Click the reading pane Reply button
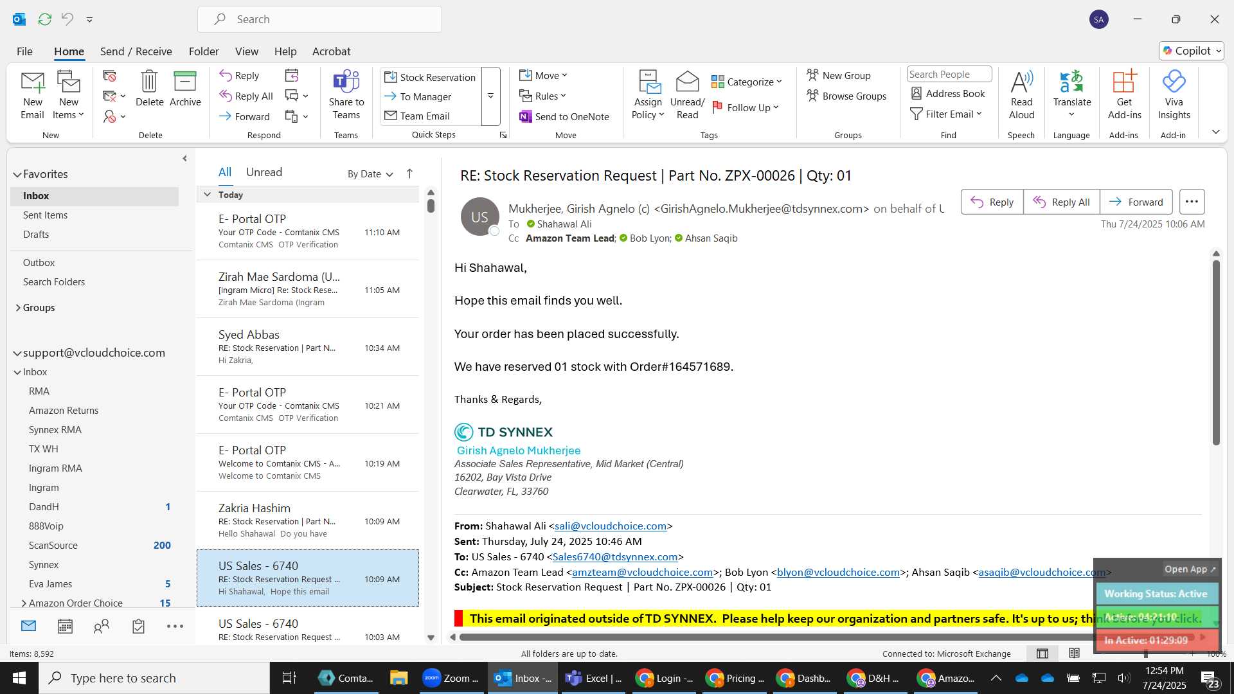1234x694 pixels. [992, 202]
